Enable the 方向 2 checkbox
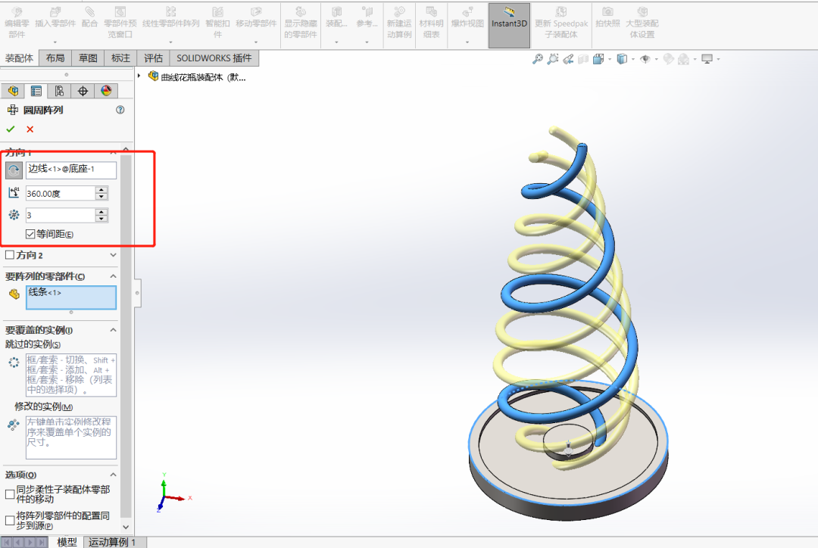 coord(10,256)
